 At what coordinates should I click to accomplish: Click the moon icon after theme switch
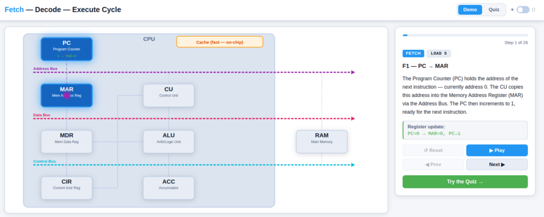tap(533, 10)
